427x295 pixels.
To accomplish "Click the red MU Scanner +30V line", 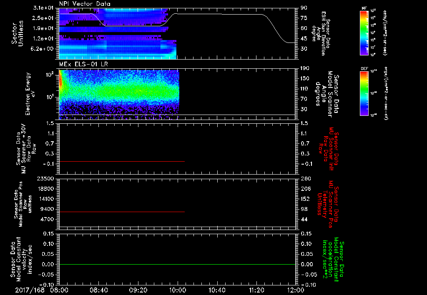I will 122,161.
